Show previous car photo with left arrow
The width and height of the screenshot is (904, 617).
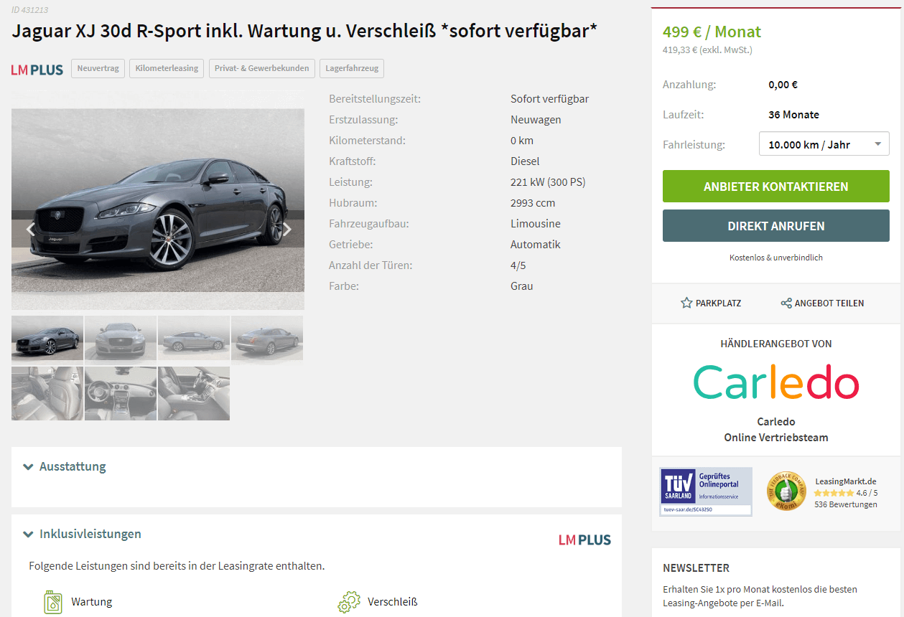pos(30,230)
